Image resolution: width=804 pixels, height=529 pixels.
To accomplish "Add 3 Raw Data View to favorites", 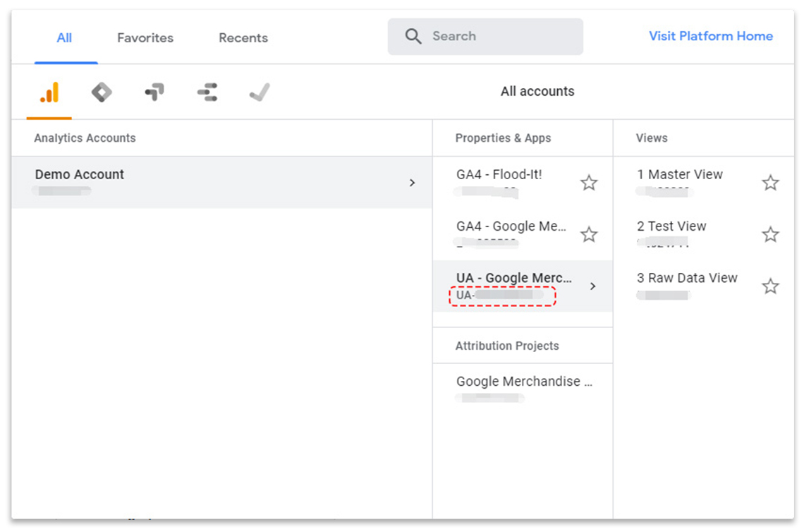I will pyautogui.click(x=770, y=286).
